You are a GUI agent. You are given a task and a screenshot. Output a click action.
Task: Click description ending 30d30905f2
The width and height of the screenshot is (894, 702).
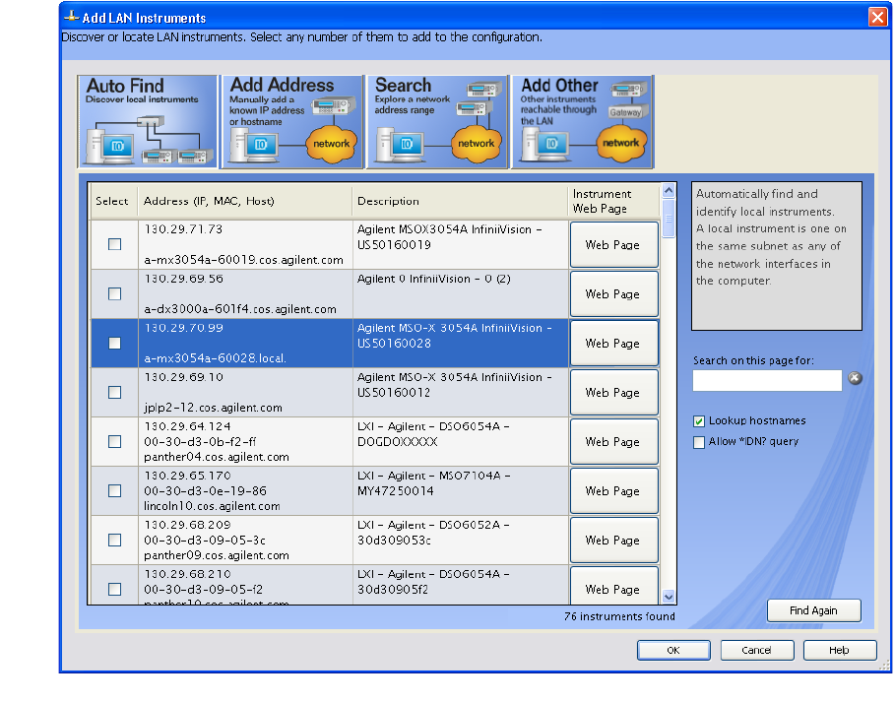click(433, 582)
